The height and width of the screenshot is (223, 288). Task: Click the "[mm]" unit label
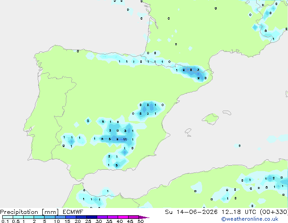pyautogui.click(x=50, y=212)
